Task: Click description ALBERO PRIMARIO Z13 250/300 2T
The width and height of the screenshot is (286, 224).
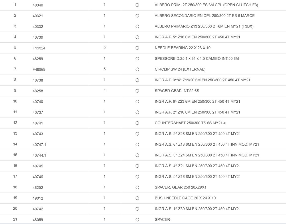Action: click(204, 26)
